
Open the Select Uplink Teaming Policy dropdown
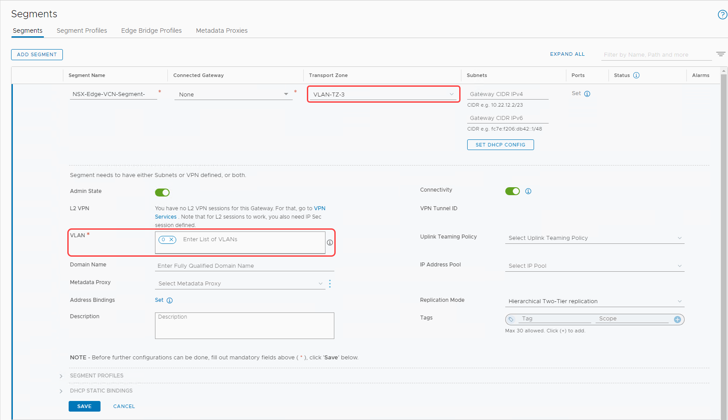(594, 238)
